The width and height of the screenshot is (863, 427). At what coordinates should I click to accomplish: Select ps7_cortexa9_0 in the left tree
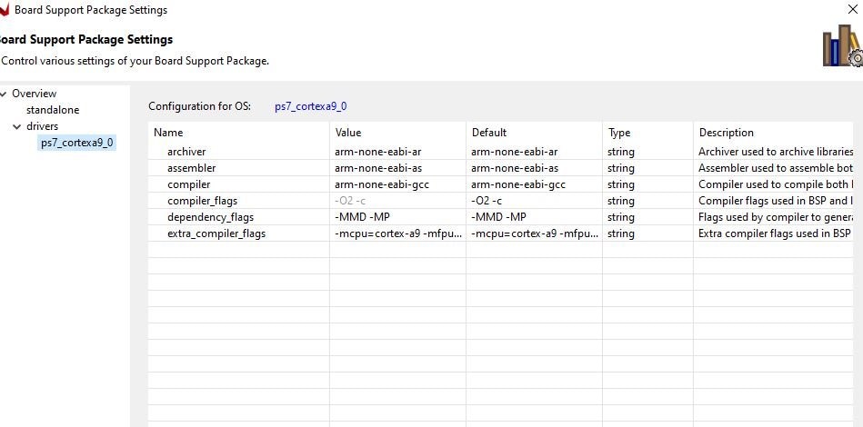pyautogui.click(x=77, y=143)
